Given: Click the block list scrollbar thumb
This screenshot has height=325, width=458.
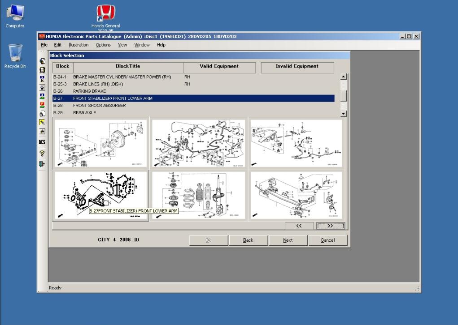Looking at the screenshot, I should pos(344,96).
